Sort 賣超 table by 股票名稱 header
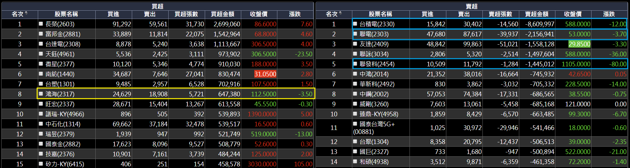This screenshot has height=168, width=630. click(380, 14)
